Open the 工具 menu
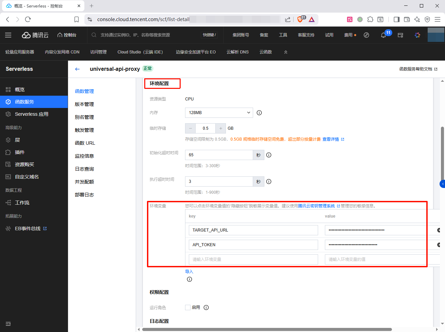The height and width of the screenshot is (332, 445). click(x=283, y=35)
